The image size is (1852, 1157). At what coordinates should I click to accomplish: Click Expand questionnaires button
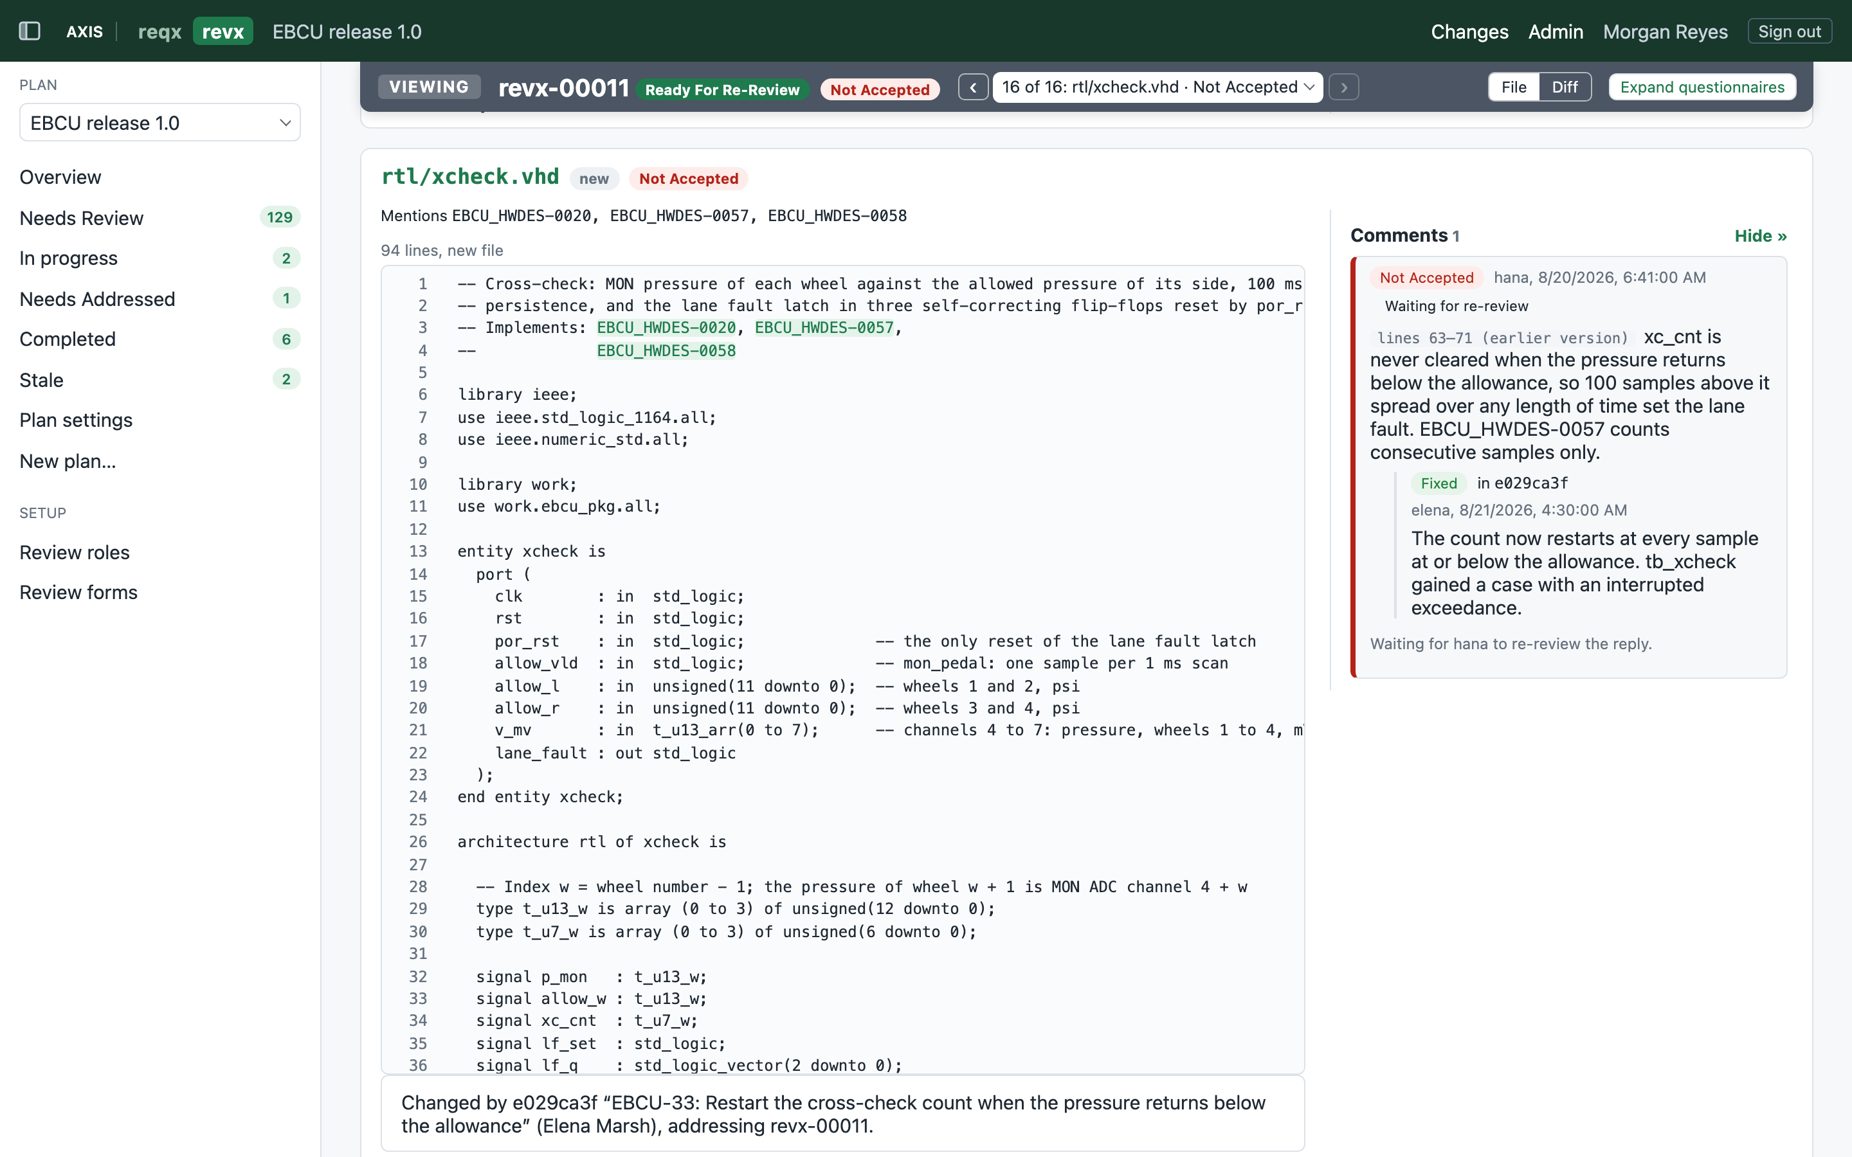[x=1702, y=87]
